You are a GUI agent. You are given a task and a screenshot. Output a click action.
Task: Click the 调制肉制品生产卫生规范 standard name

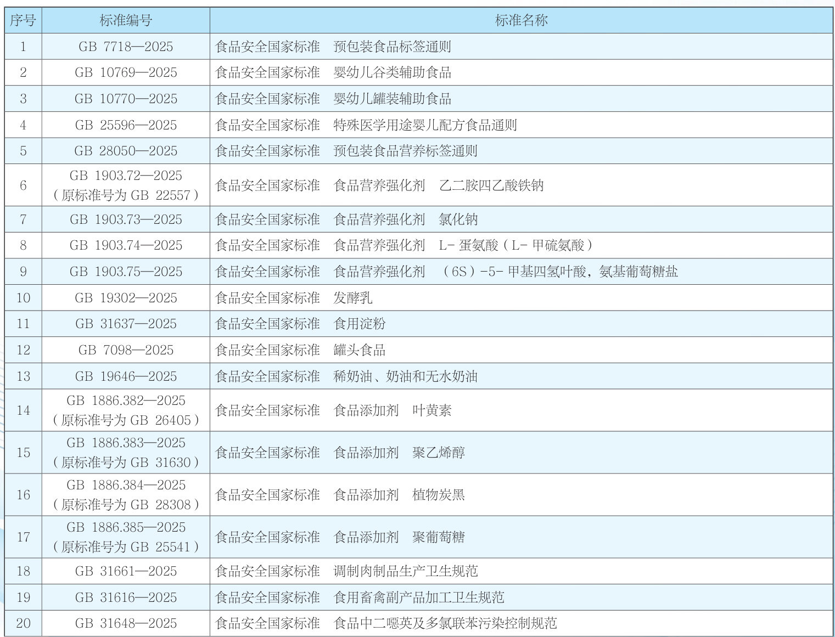click(405, 571)
